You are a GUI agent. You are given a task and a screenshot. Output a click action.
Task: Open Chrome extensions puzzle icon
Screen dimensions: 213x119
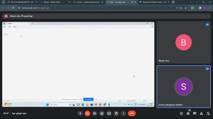(192, 8)
